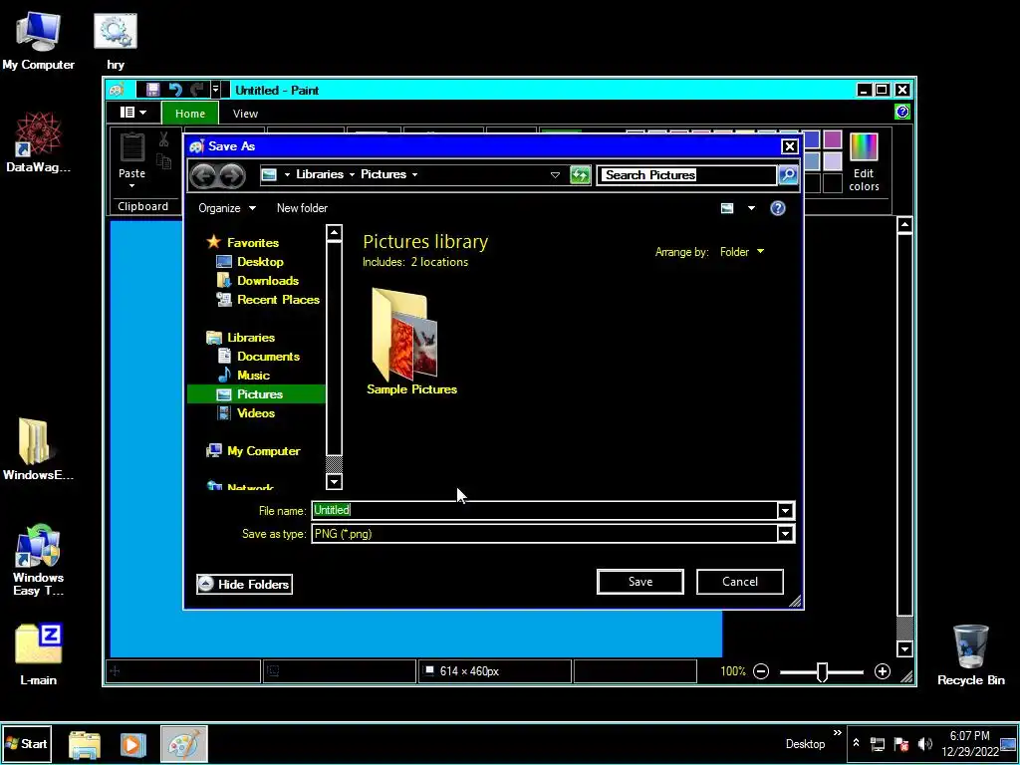Viewport: 1020px width, 765px height.
Task: Switch to the Home ribbon tab
Action: [190, 114]
